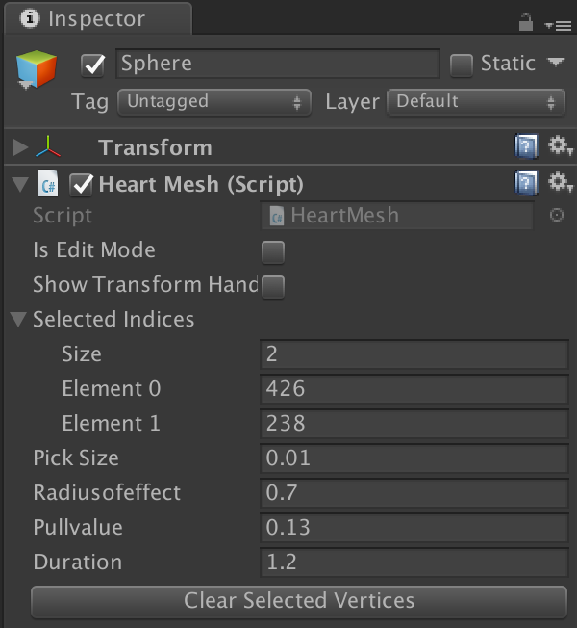Image resolution: width=577 pixels, height=628 pixels.
Task: Open the Static dropdown arrow
Action: click(555, 63)
